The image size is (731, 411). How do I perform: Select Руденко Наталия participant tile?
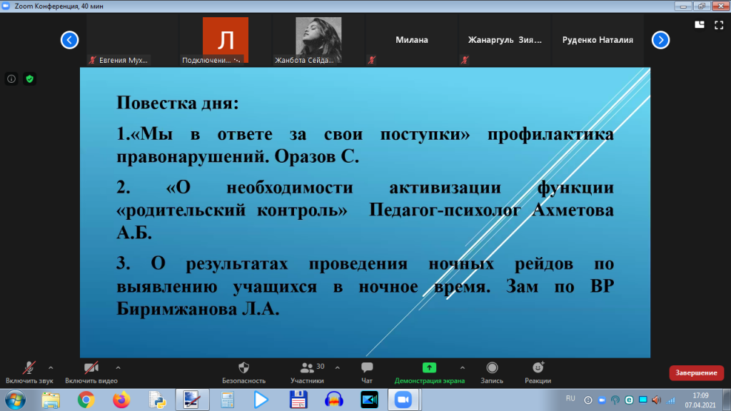coord(598,40)
